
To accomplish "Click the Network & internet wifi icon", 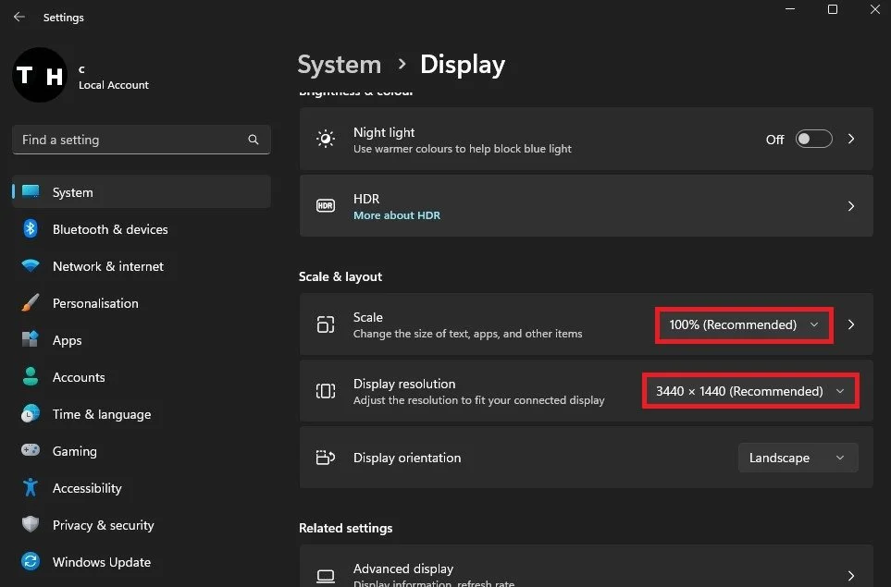I will pos(31,265).
